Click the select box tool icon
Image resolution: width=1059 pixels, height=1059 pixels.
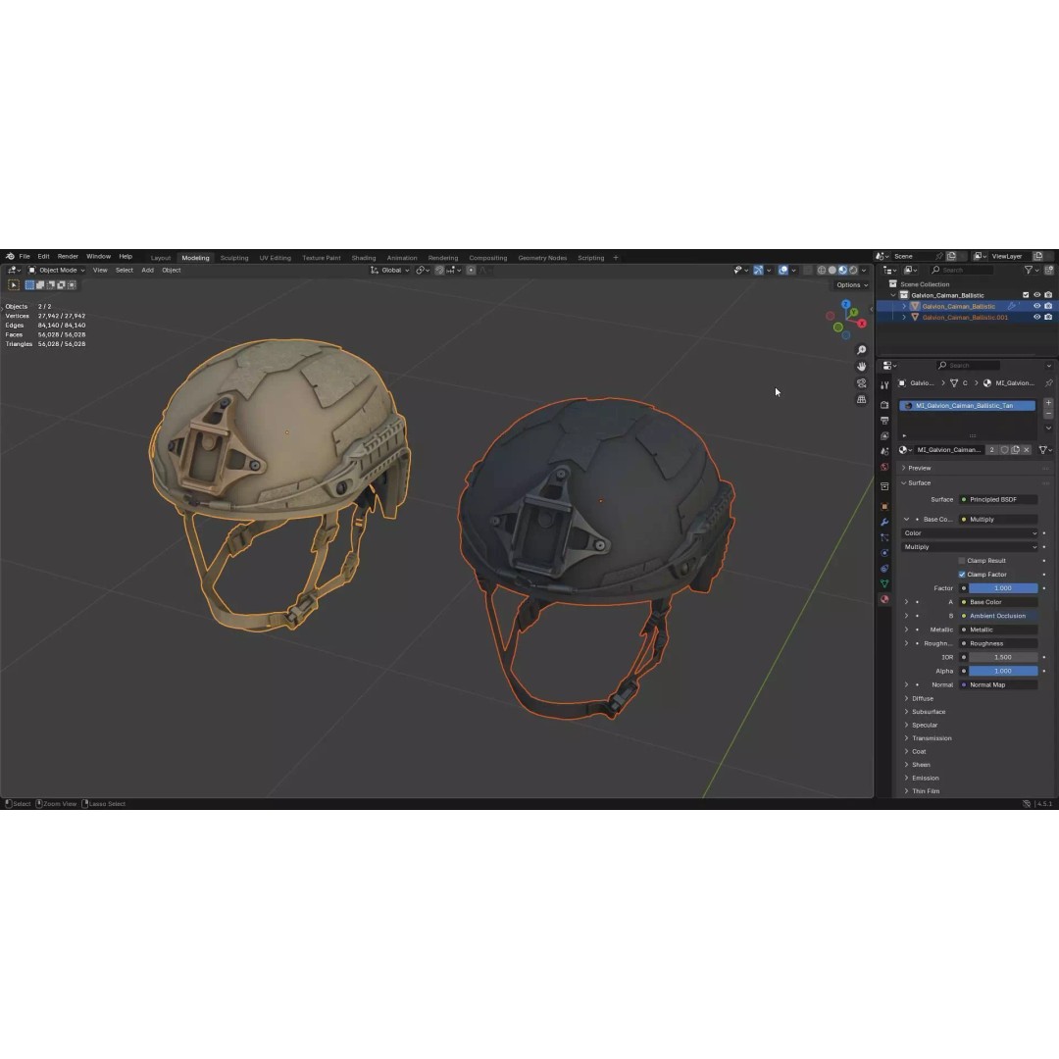click(x=14, y=285)
